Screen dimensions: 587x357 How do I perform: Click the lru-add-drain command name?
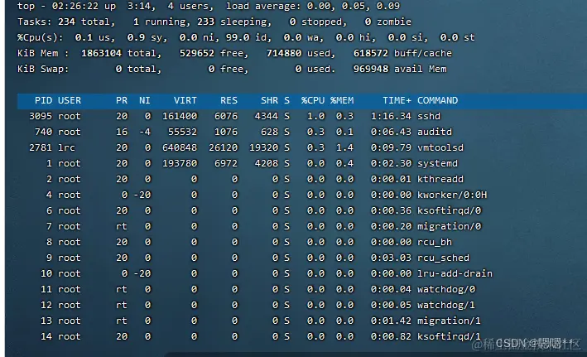455,273
